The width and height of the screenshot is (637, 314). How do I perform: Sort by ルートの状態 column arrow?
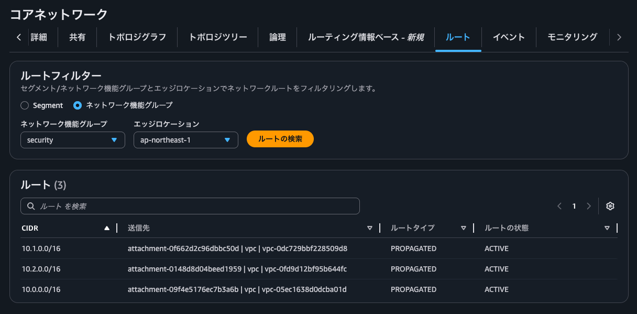point(607,228)
